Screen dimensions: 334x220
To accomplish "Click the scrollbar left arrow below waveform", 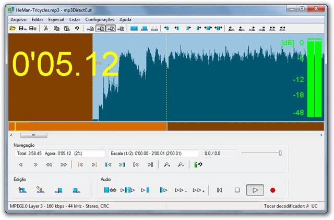I will point(11,135).
